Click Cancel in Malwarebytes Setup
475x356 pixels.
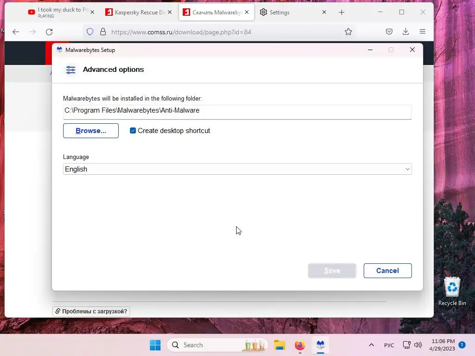click(x=387, y=271)
